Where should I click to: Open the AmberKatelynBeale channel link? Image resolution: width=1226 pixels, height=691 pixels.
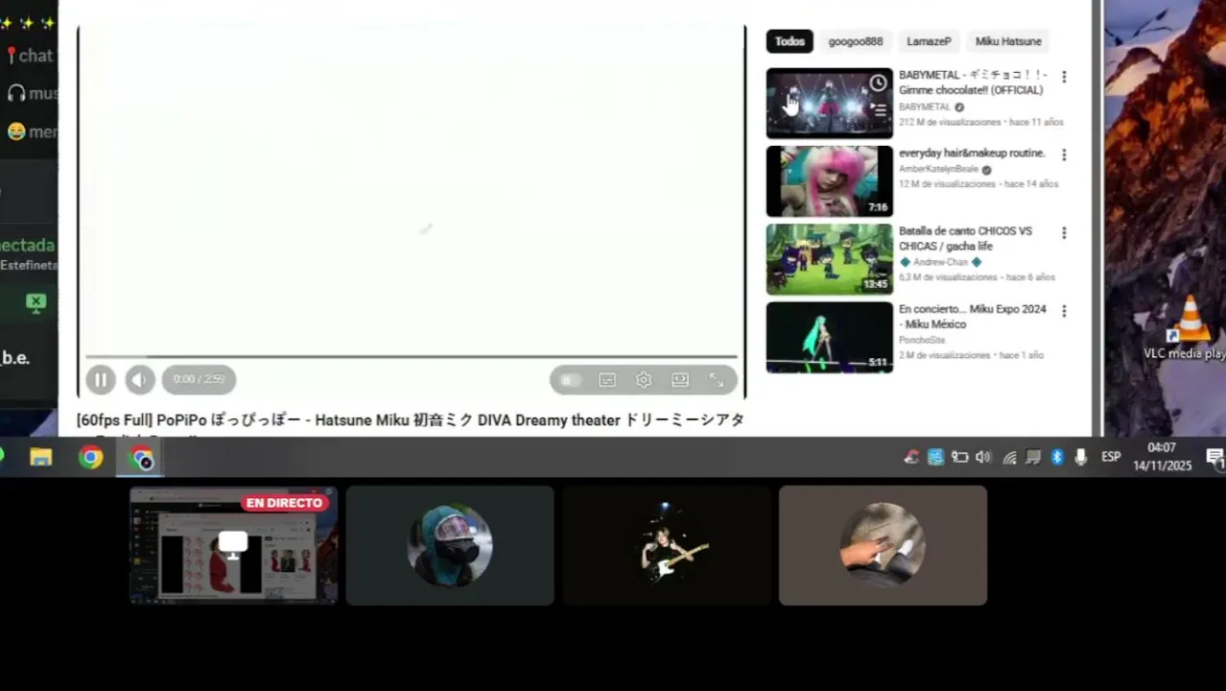tap(937, 169)
